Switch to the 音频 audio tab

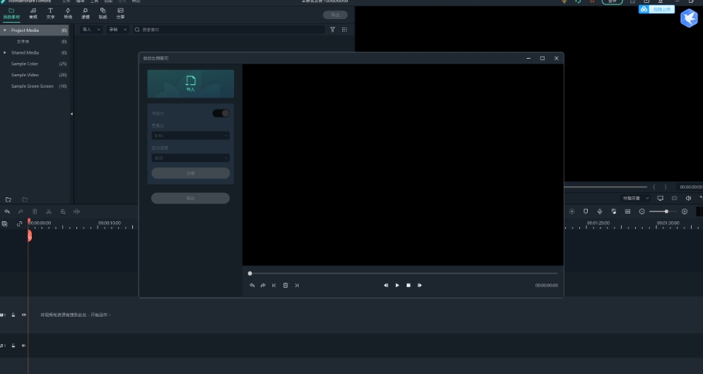[33, 13]
